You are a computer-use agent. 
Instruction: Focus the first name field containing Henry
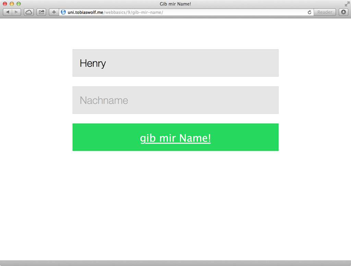pos(175,63)
